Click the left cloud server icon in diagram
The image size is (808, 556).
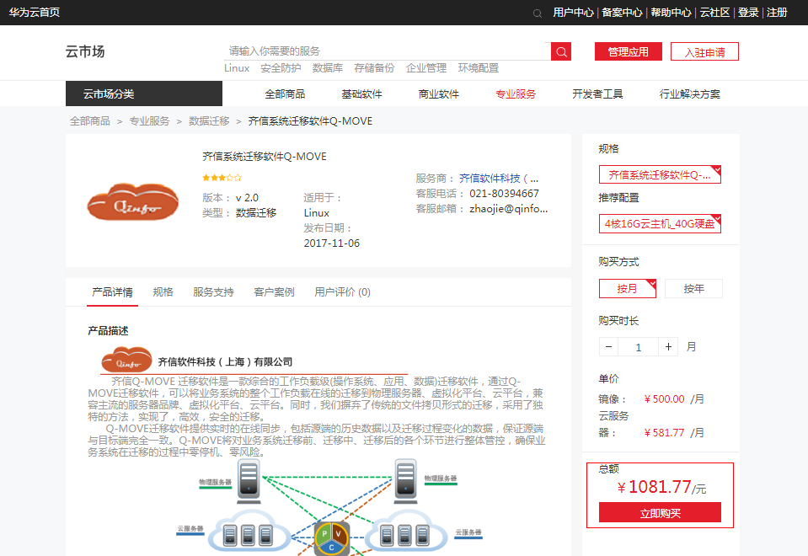pos(249,532)
